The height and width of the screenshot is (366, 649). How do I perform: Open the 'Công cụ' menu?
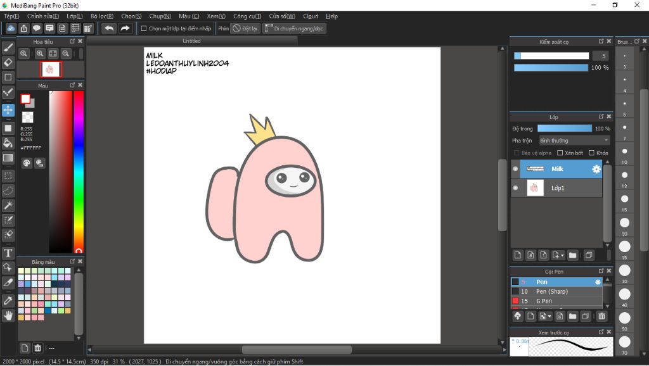point(247,16)
